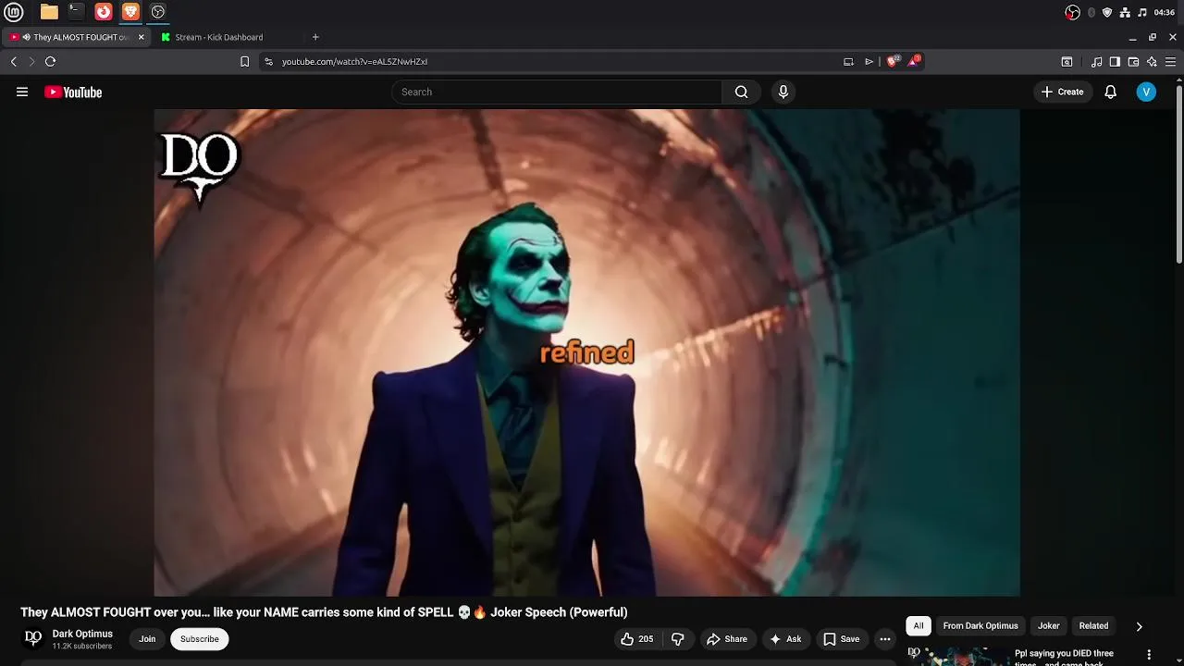Show more filter chips with right arrow

tap(1139, 626)
